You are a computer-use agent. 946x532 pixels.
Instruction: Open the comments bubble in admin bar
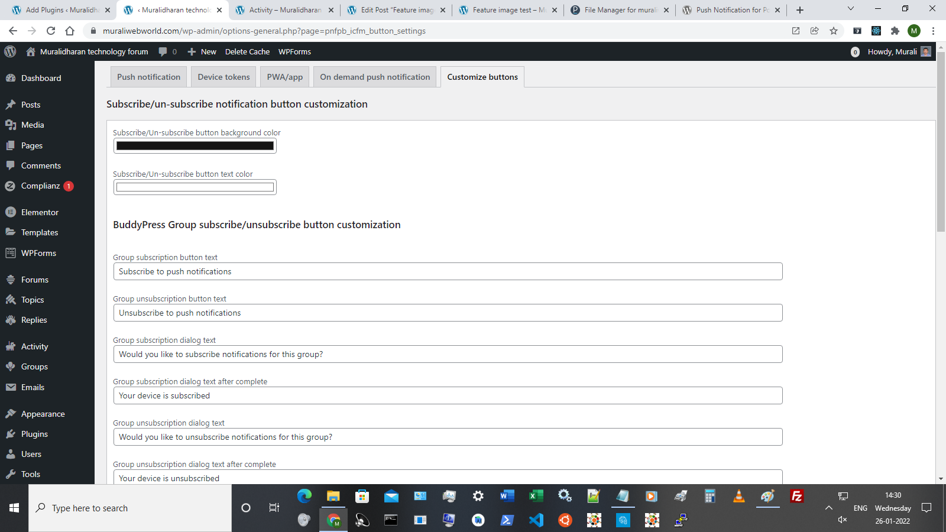[168, 51]
